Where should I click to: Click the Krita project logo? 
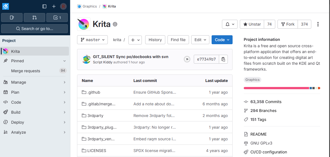click(x=84, y=24)
